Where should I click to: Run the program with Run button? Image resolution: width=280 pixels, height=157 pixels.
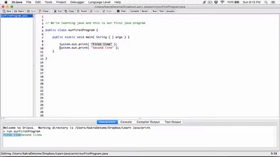154,11
